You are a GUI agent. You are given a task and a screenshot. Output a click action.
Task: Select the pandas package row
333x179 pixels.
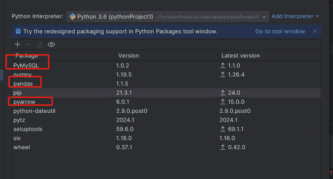click(23, 83)
